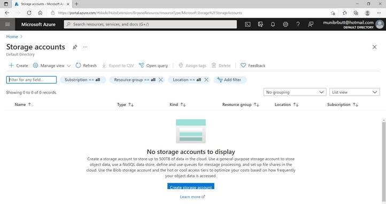Click Assign tags
This screenshot has width=386, height=204.
point(192,66)
